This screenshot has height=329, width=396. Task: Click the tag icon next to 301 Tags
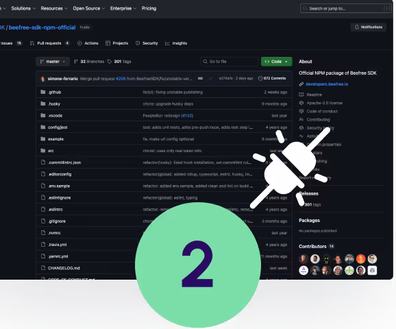tap(110, 62)
